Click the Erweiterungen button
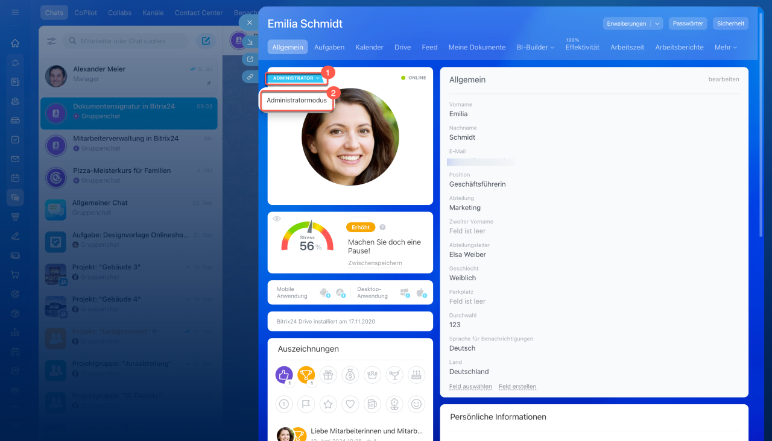 tap(627, 23)
